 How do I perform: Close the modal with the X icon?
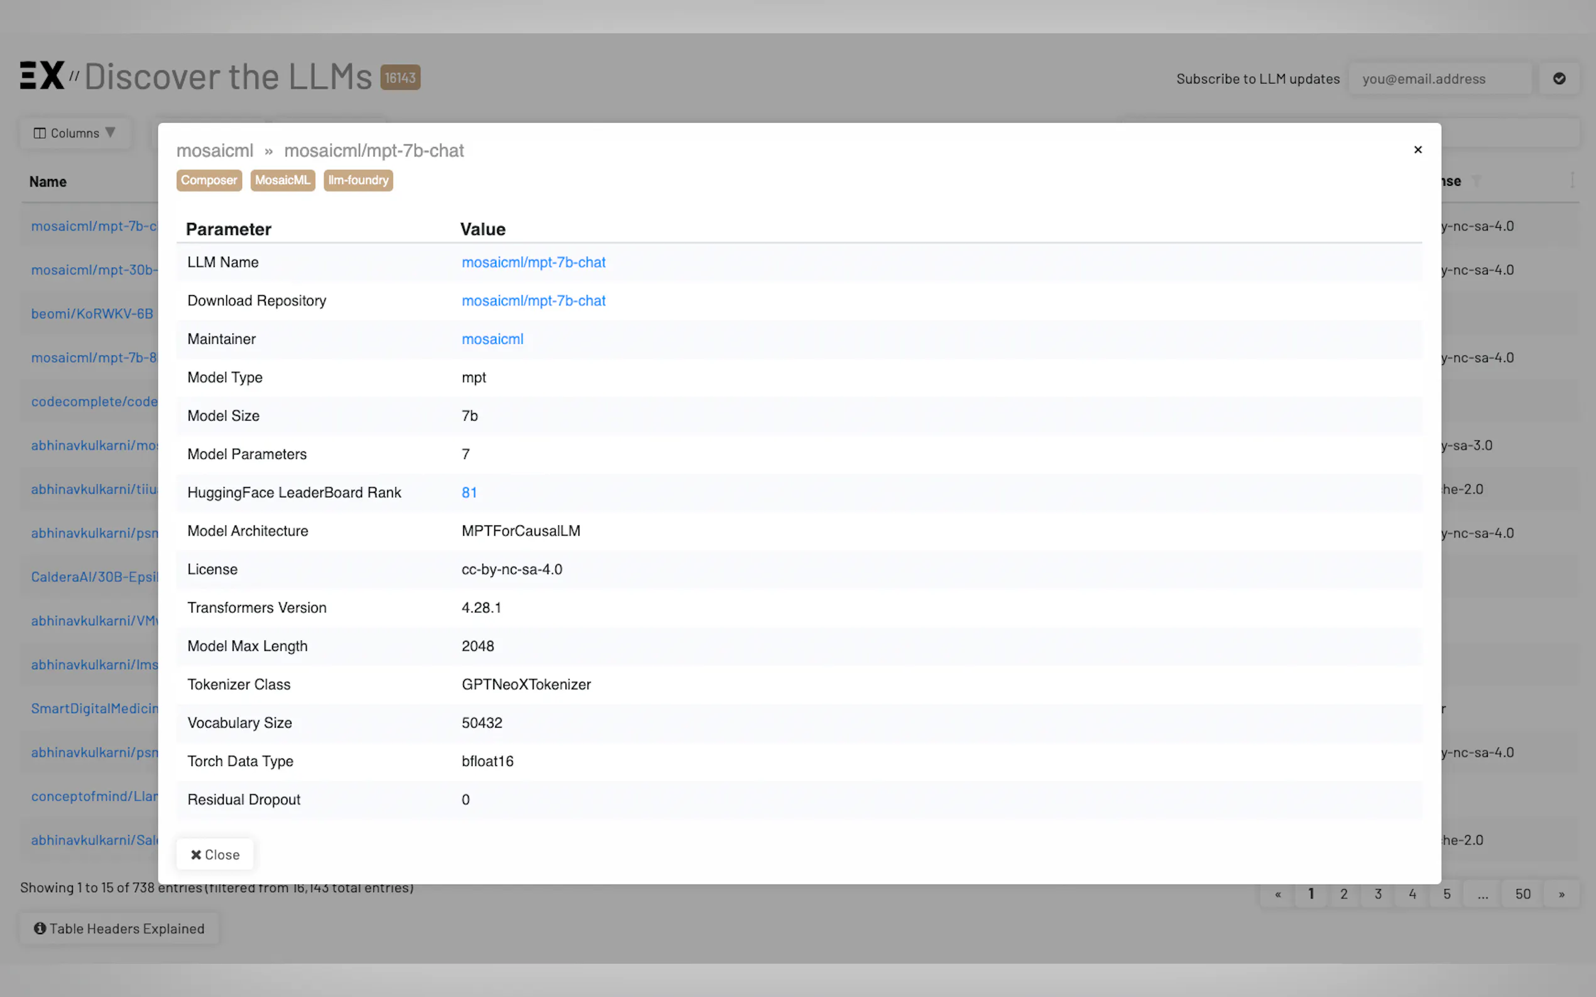coord(1417,149)
